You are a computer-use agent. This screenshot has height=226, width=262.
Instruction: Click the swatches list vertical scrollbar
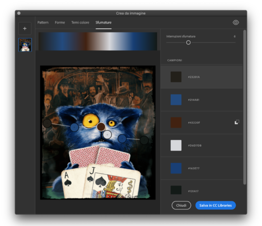tap(245, 107)
